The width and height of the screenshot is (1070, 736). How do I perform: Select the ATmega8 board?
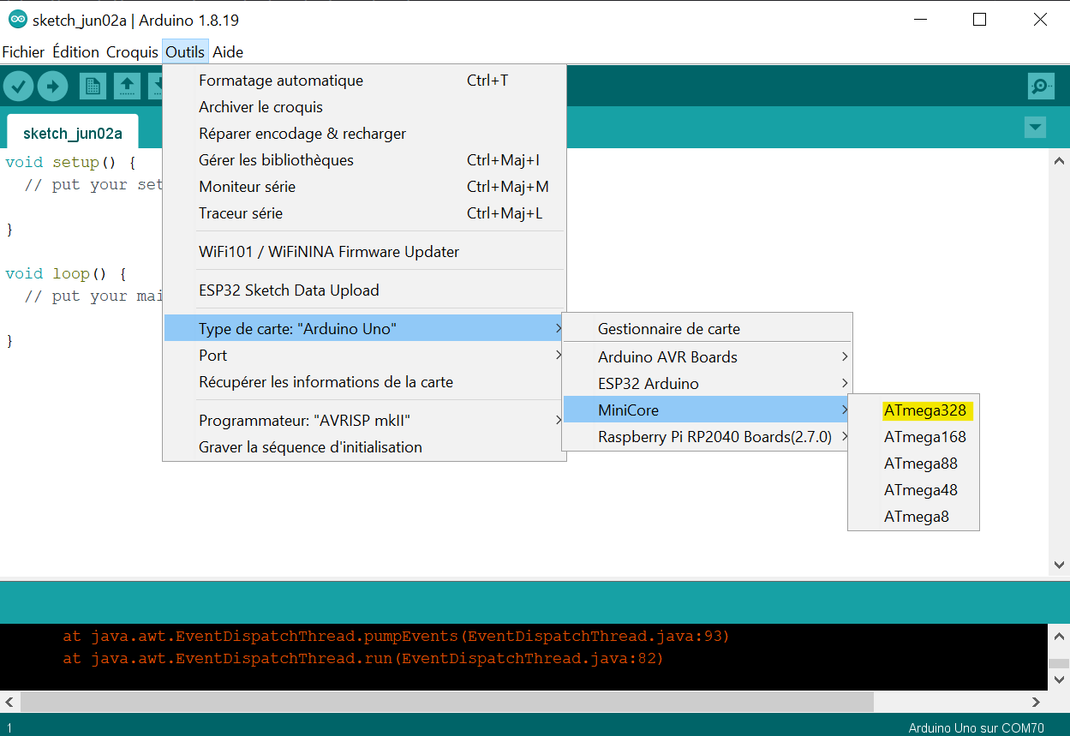click(913, 517)
